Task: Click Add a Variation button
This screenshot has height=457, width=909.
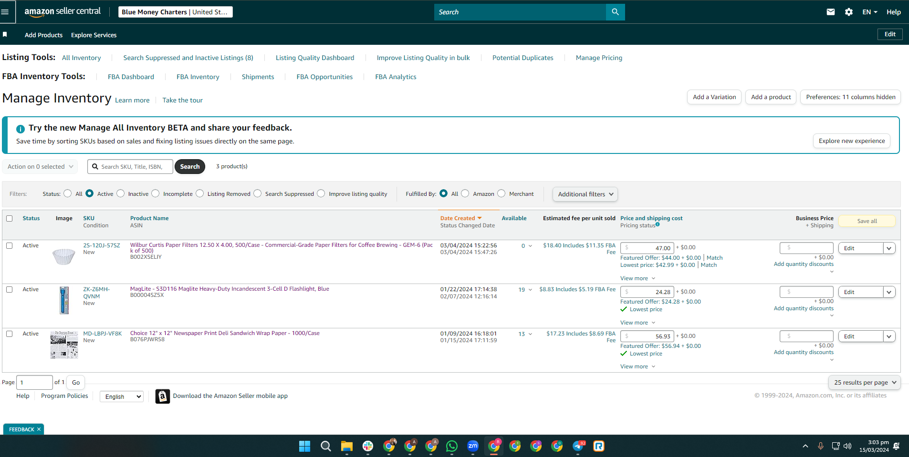Action: point(714,97)
